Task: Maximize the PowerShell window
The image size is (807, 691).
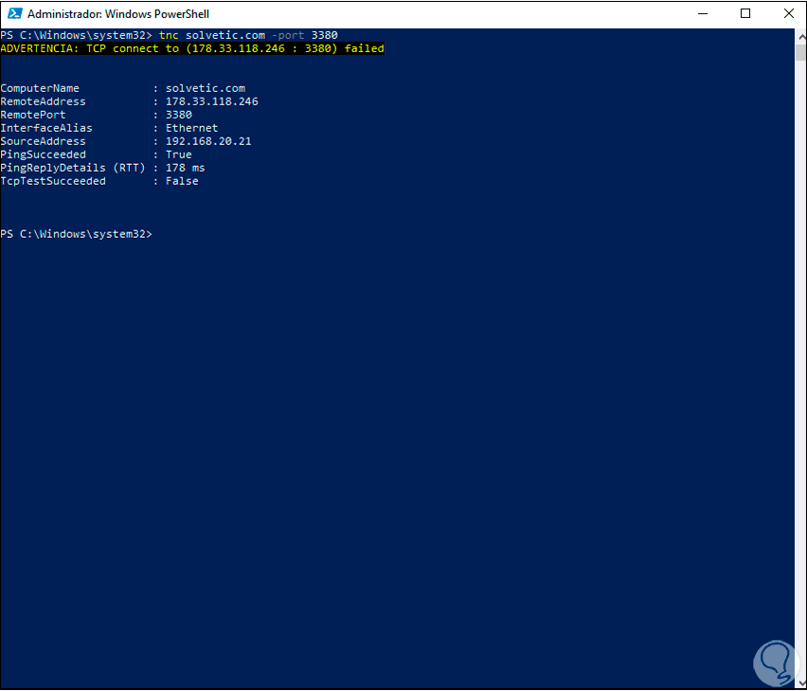Action: [x=745, y=14]
